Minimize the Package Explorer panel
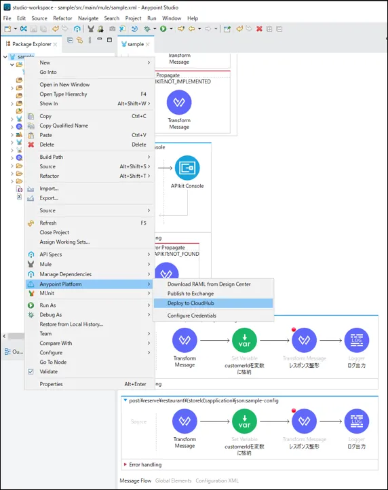The height and width of the screenshot is (490, 388). click(x=99, y=39)
